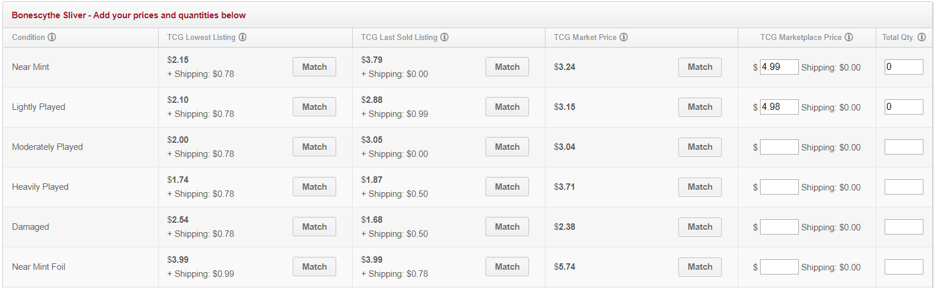
Task: Focus the Moderately Played marketplace price input
Action: [779, 147]
